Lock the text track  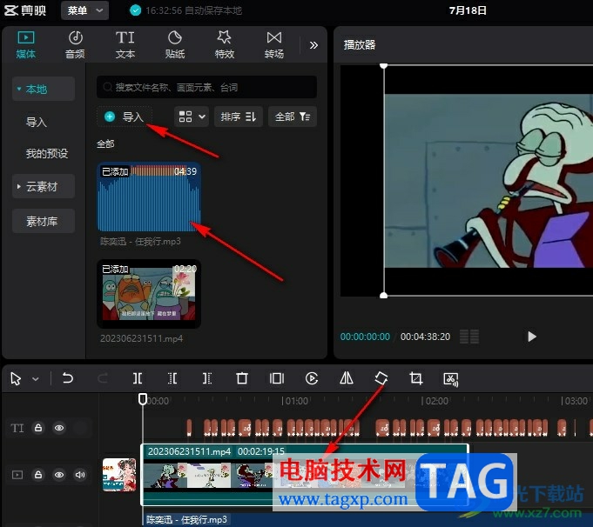pos(38,428)
